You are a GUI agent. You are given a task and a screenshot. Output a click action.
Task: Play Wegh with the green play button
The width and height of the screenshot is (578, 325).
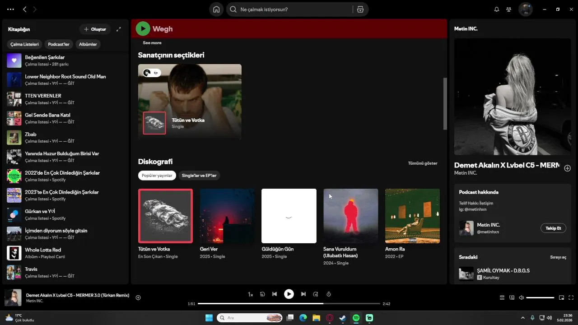[x=143, y=28]
